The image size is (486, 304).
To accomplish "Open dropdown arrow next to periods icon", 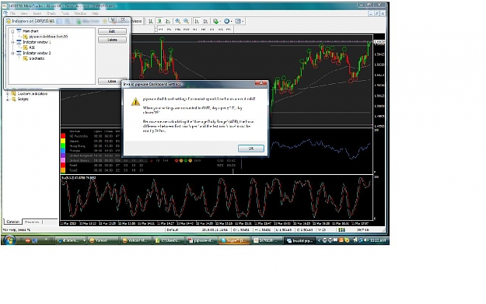I will coord(231,22).
